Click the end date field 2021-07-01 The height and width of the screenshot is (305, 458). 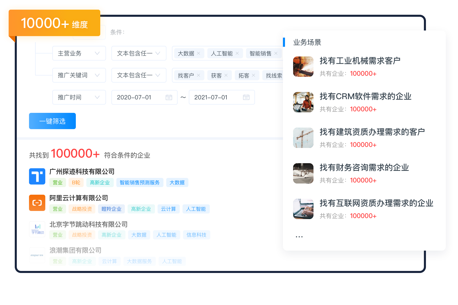pos(222,97)
